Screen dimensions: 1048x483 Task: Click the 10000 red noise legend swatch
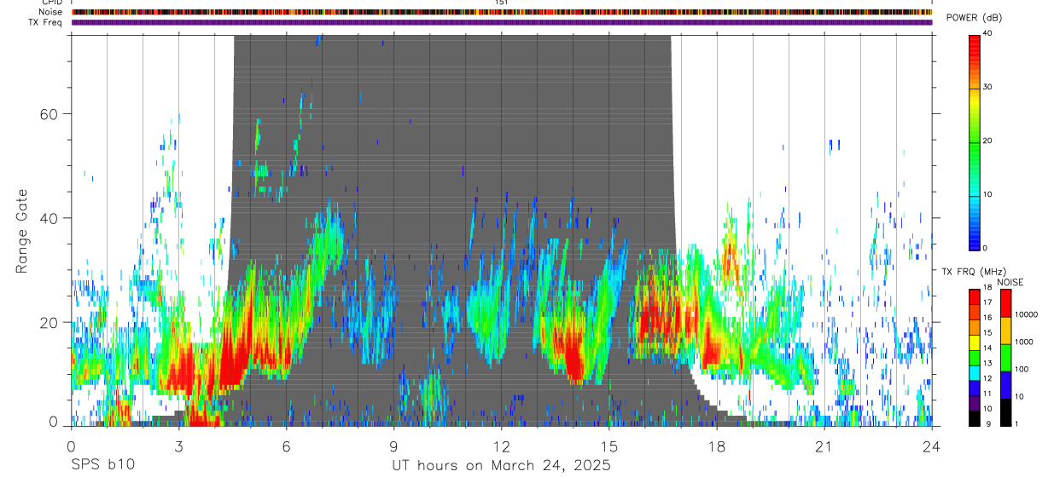coord(1005,303)
